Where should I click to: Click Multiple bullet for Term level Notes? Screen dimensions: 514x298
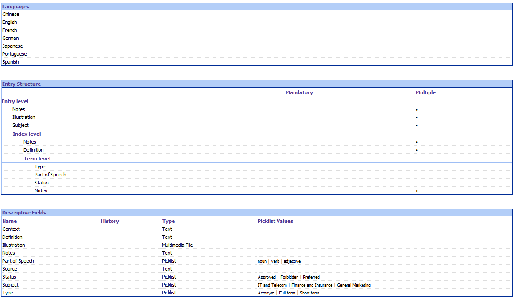click(417, 191)
